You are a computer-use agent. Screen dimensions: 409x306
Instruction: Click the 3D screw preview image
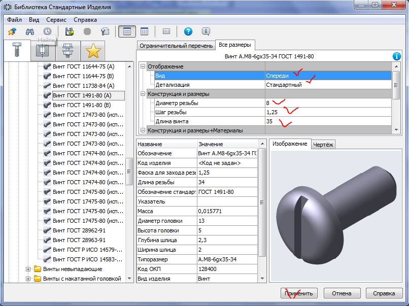click(x=336, y=216)
